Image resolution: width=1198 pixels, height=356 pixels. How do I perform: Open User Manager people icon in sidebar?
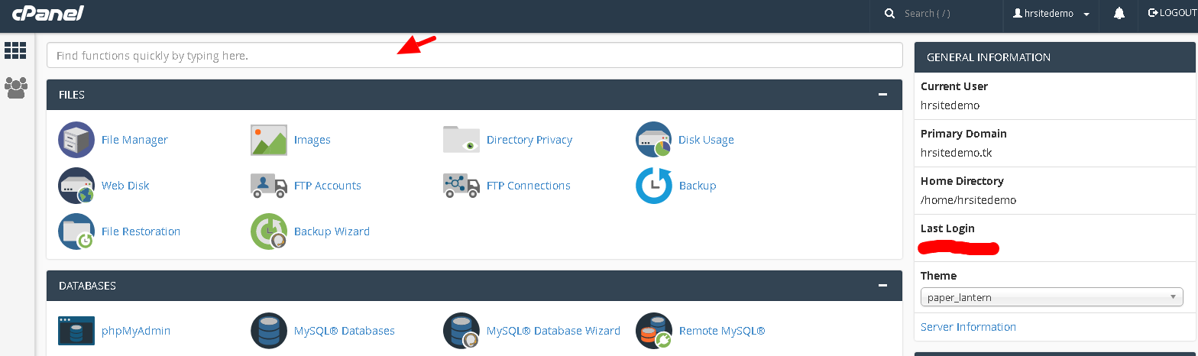pos(15,87)
